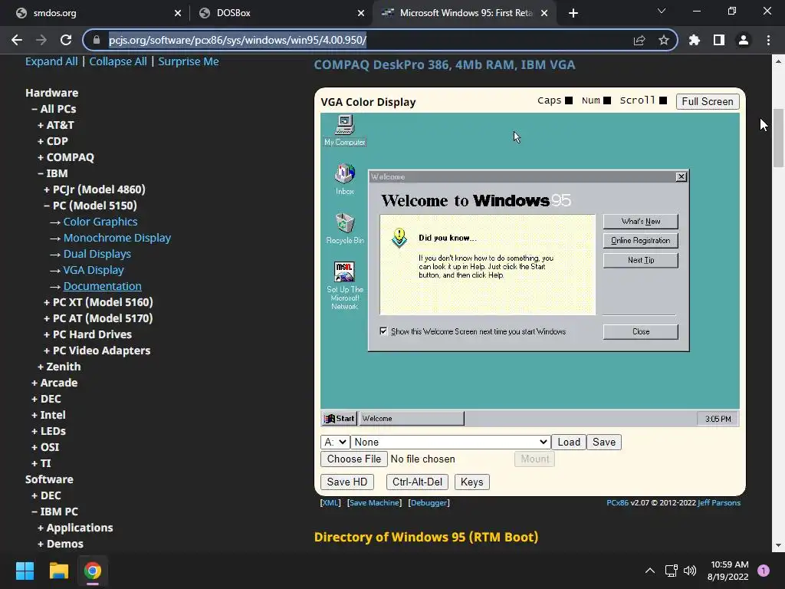Screen dimensions: 785x589
Task: Click Collapse All link
Action: 117,61
